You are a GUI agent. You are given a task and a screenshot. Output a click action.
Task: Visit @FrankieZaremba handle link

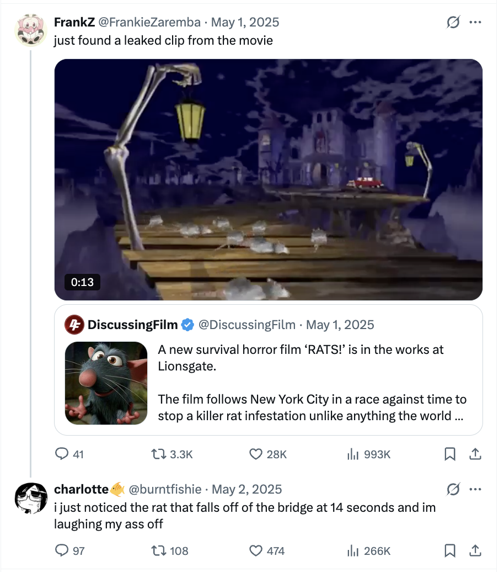coord(152,22)
